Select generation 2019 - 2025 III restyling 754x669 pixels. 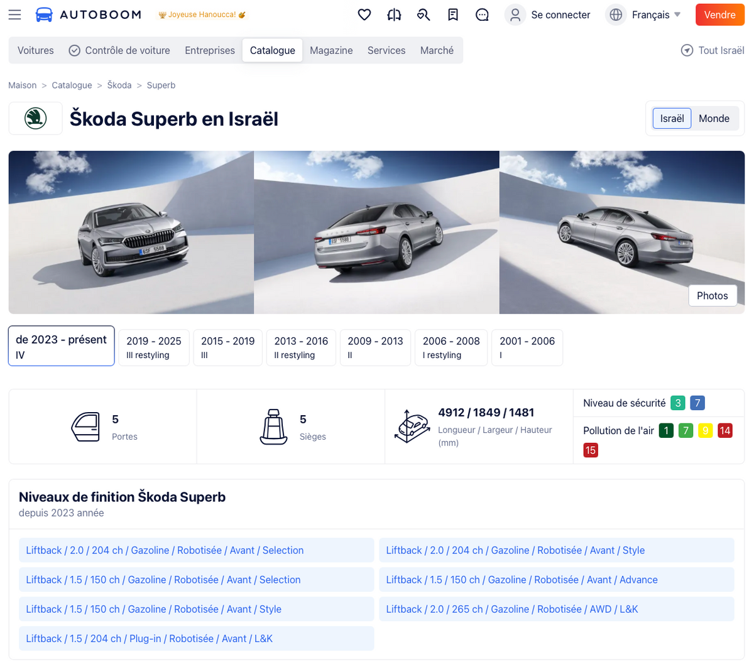pos(154,347)
